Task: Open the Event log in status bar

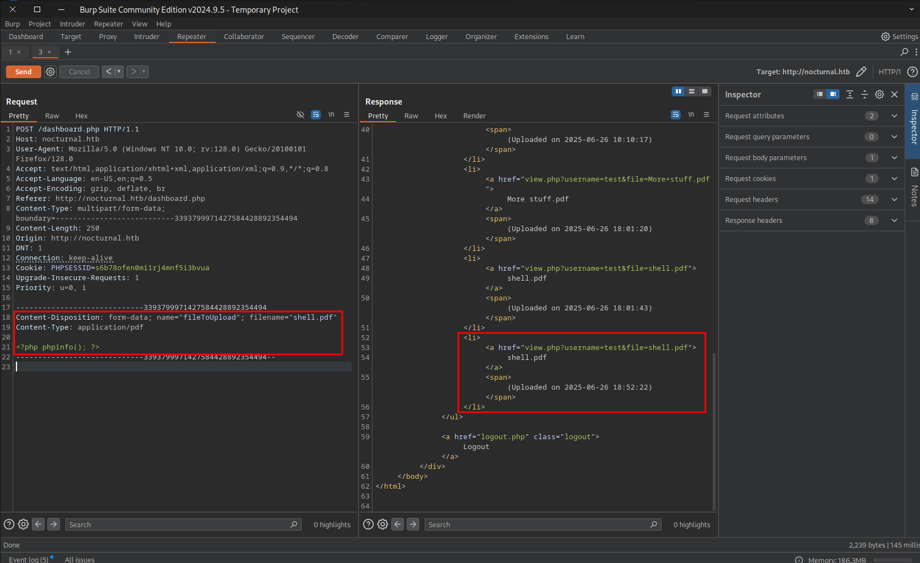Action: click(29, 559)
